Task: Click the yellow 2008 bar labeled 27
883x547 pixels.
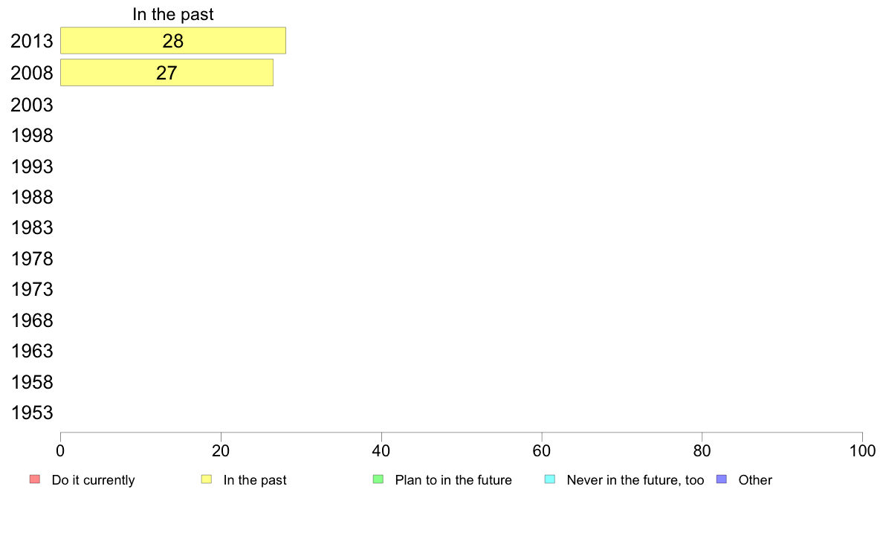Action: pos(166,73)
